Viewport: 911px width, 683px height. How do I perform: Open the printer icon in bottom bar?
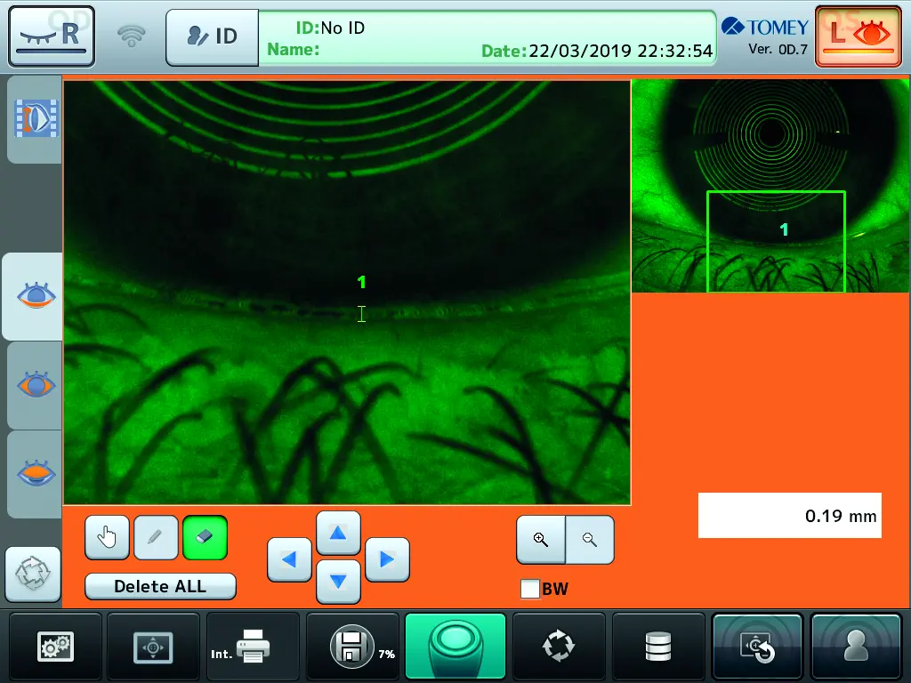[253, 647]
